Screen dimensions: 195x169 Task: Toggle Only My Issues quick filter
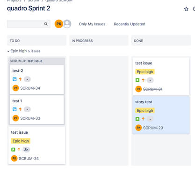pyautogui.click(x=92, y=24)
